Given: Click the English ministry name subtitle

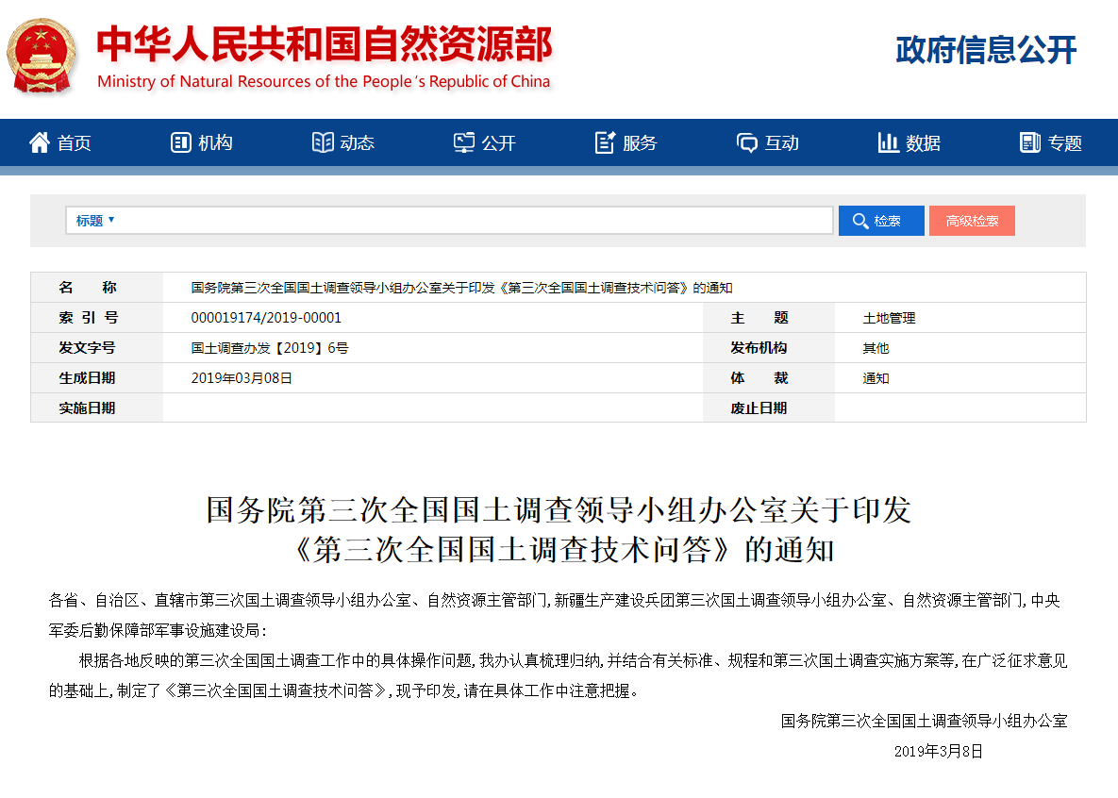Looking at the screenshot, I should (324, 81).
